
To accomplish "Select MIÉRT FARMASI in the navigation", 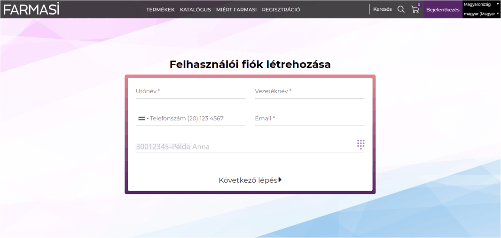I will coord(236,9).
